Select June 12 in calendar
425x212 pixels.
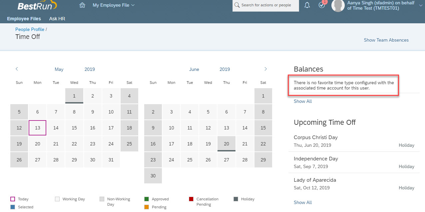click(x=208, y=128)
